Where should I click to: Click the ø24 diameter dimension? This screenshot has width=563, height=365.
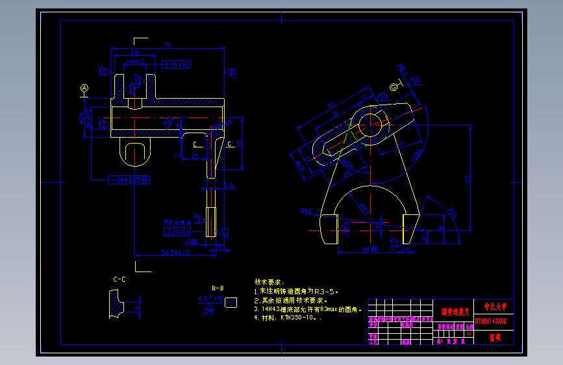pyautogui.click(x=82, y=118)
